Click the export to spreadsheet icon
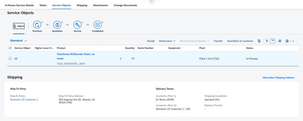303x121 pixels. (287, 41)
